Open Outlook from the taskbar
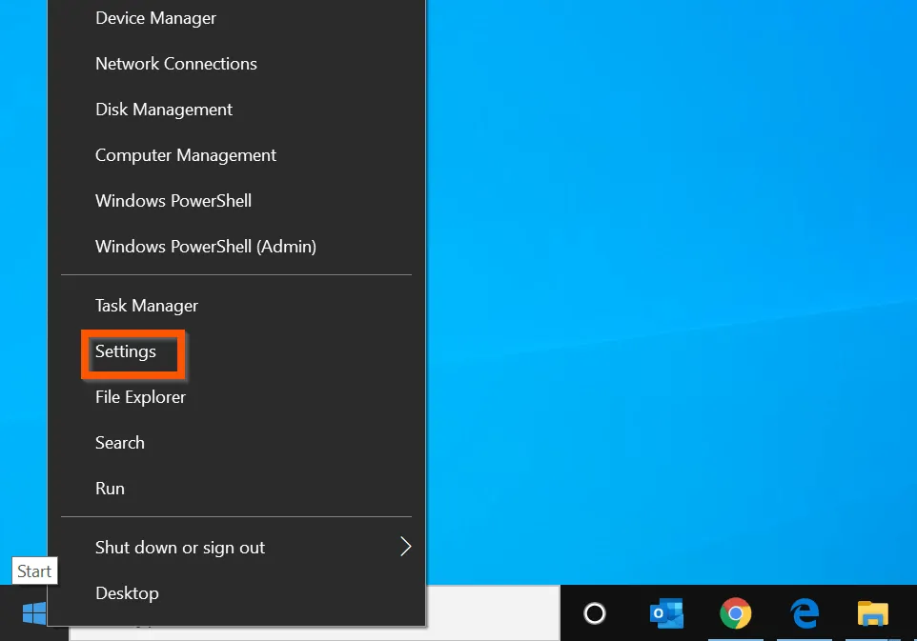The width and height of the screenshot is (917, 641). [x=665, y=613]
